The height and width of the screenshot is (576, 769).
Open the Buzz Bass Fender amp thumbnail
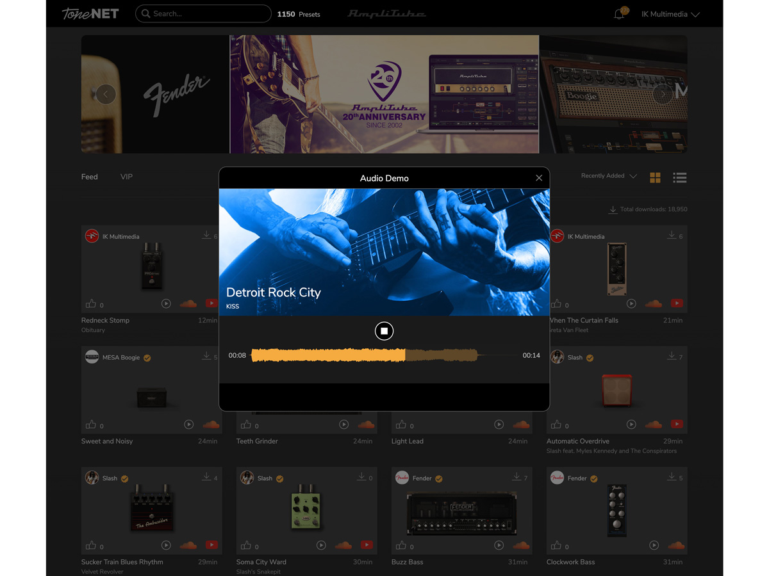pos(462,513)
